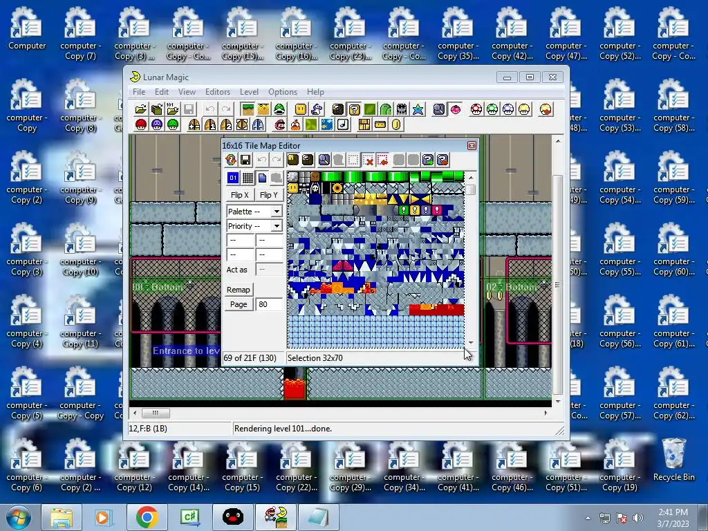Click the volume speaker tray icon
Viewport: 708px width, 531px height.
tap(638, 518)
